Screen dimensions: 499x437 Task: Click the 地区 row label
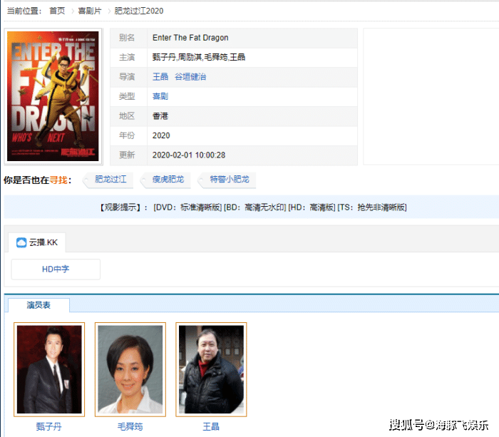point(127,116)
